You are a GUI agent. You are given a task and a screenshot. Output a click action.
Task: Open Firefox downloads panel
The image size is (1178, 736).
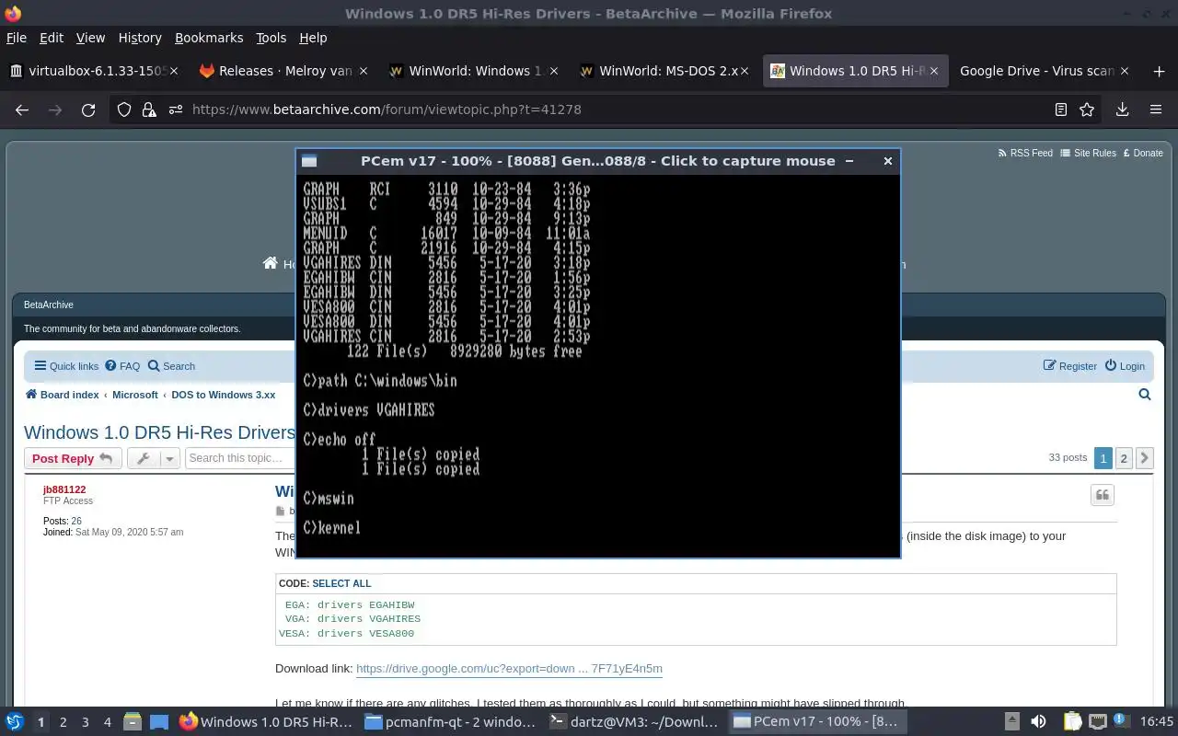tap(1122, 109)
